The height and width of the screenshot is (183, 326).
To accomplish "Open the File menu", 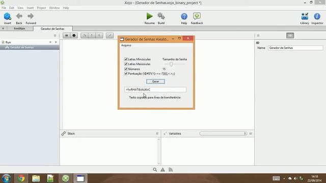I will [x=4, y=8].
